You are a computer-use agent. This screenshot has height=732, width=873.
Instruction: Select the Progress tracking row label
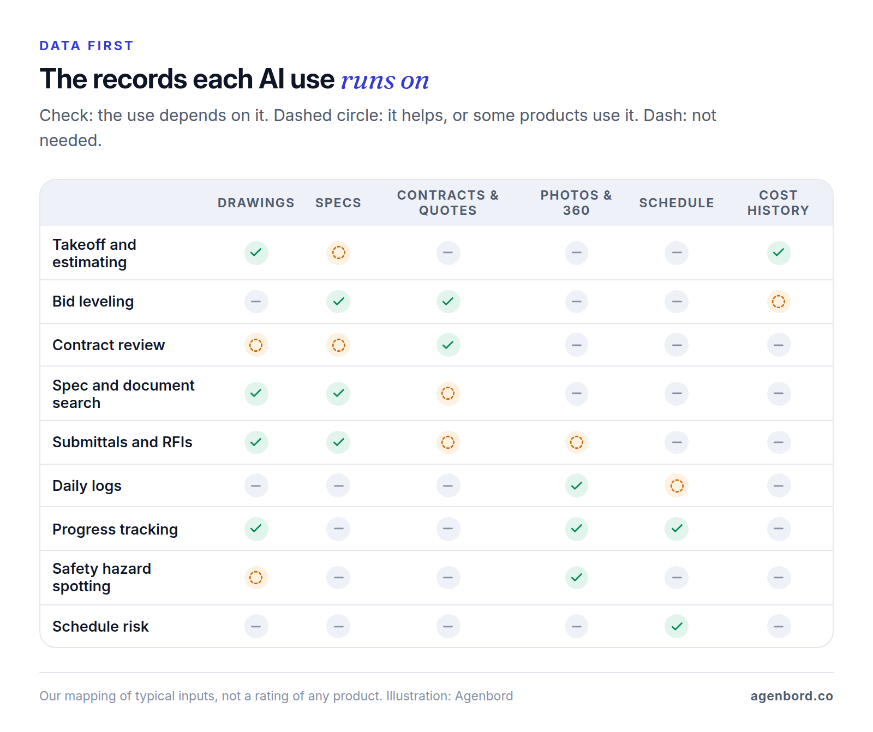115,529
